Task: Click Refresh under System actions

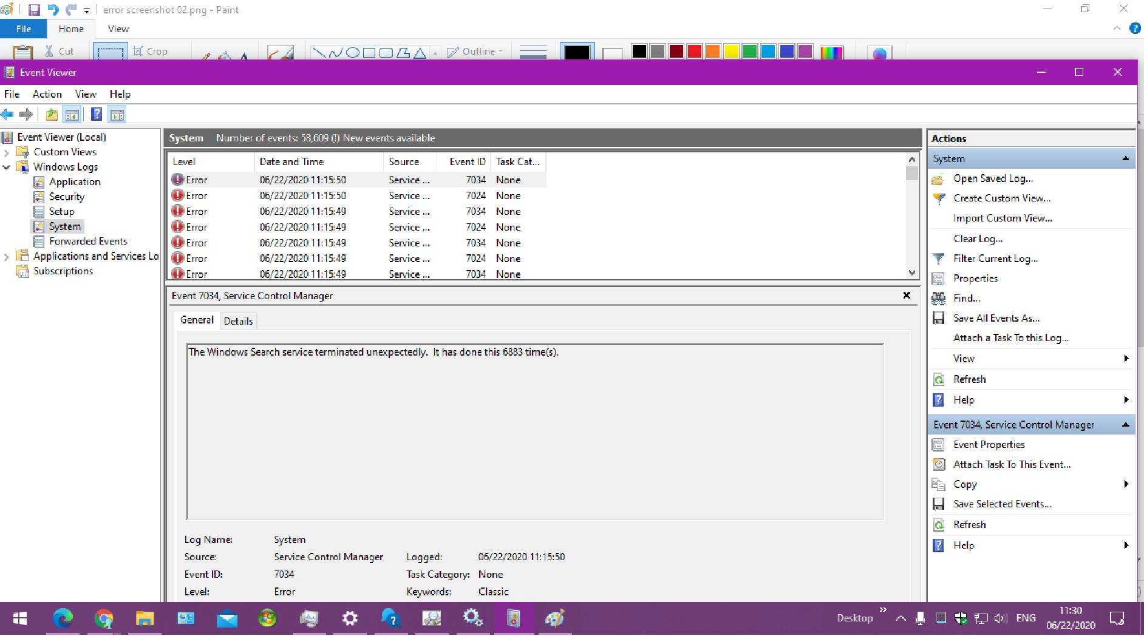Action: point(969,379)
